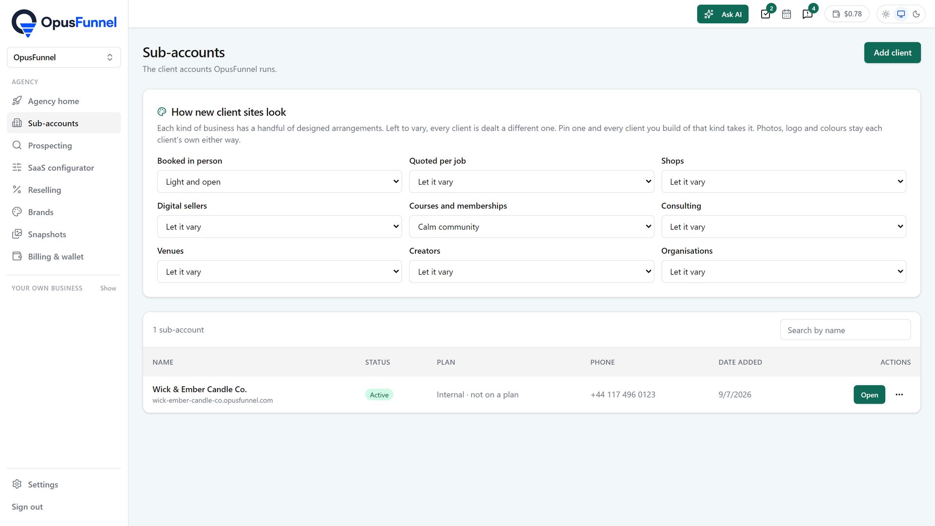Click the NAME column header
This screenshot has height=526, width=935.
tap(163, 362)
